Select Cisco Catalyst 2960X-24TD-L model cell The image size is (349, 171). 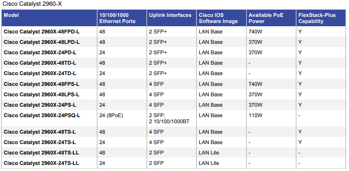[40, 73]
